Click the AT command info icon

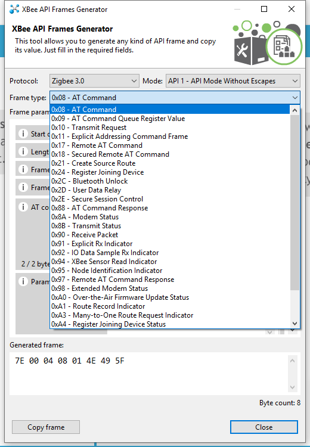[x=23, y=207]
